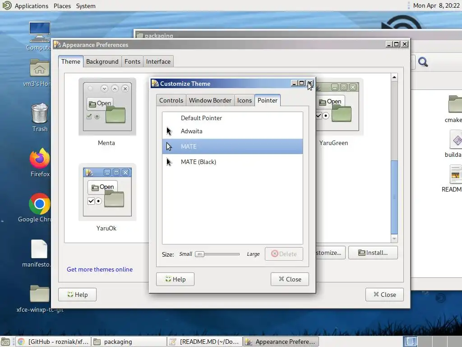Open the Applications menu
Image resolution: width=462 pixels, height=347 pixels.
[x=32, y=6]
